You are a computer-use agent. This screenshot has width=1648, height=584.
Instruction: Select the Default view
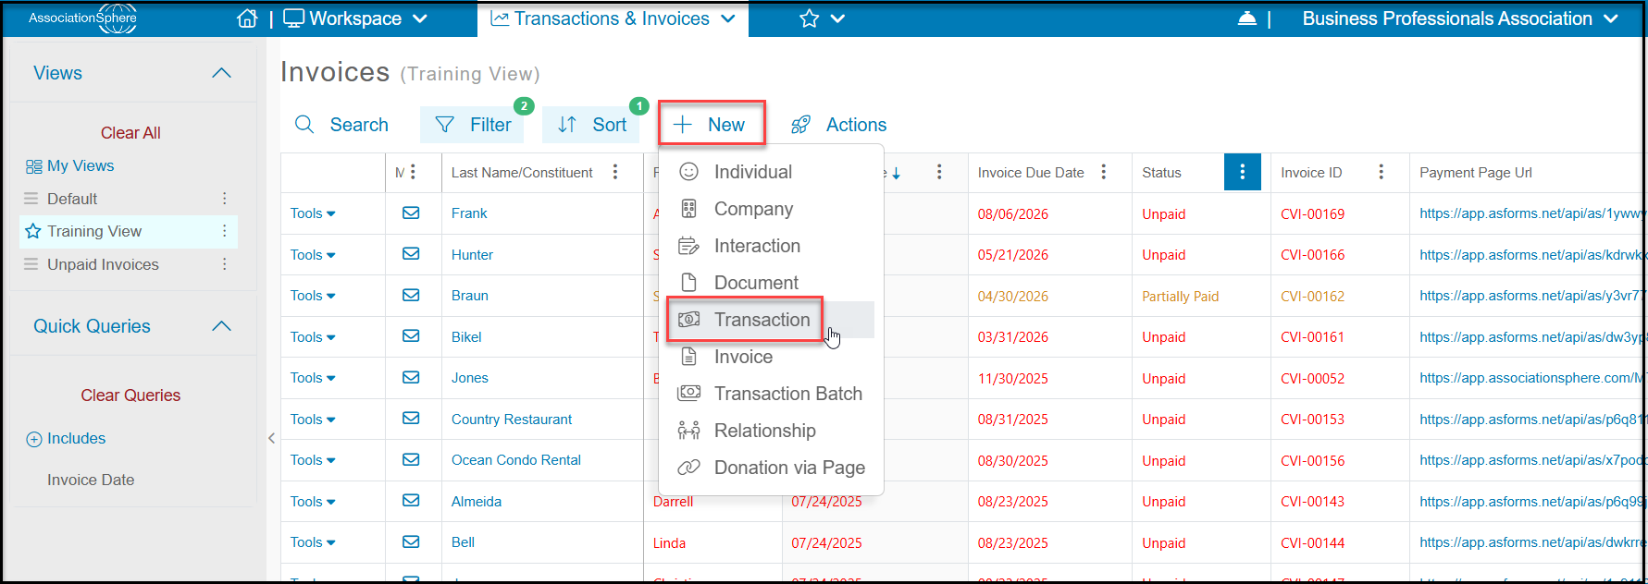[x=72, y=199]
